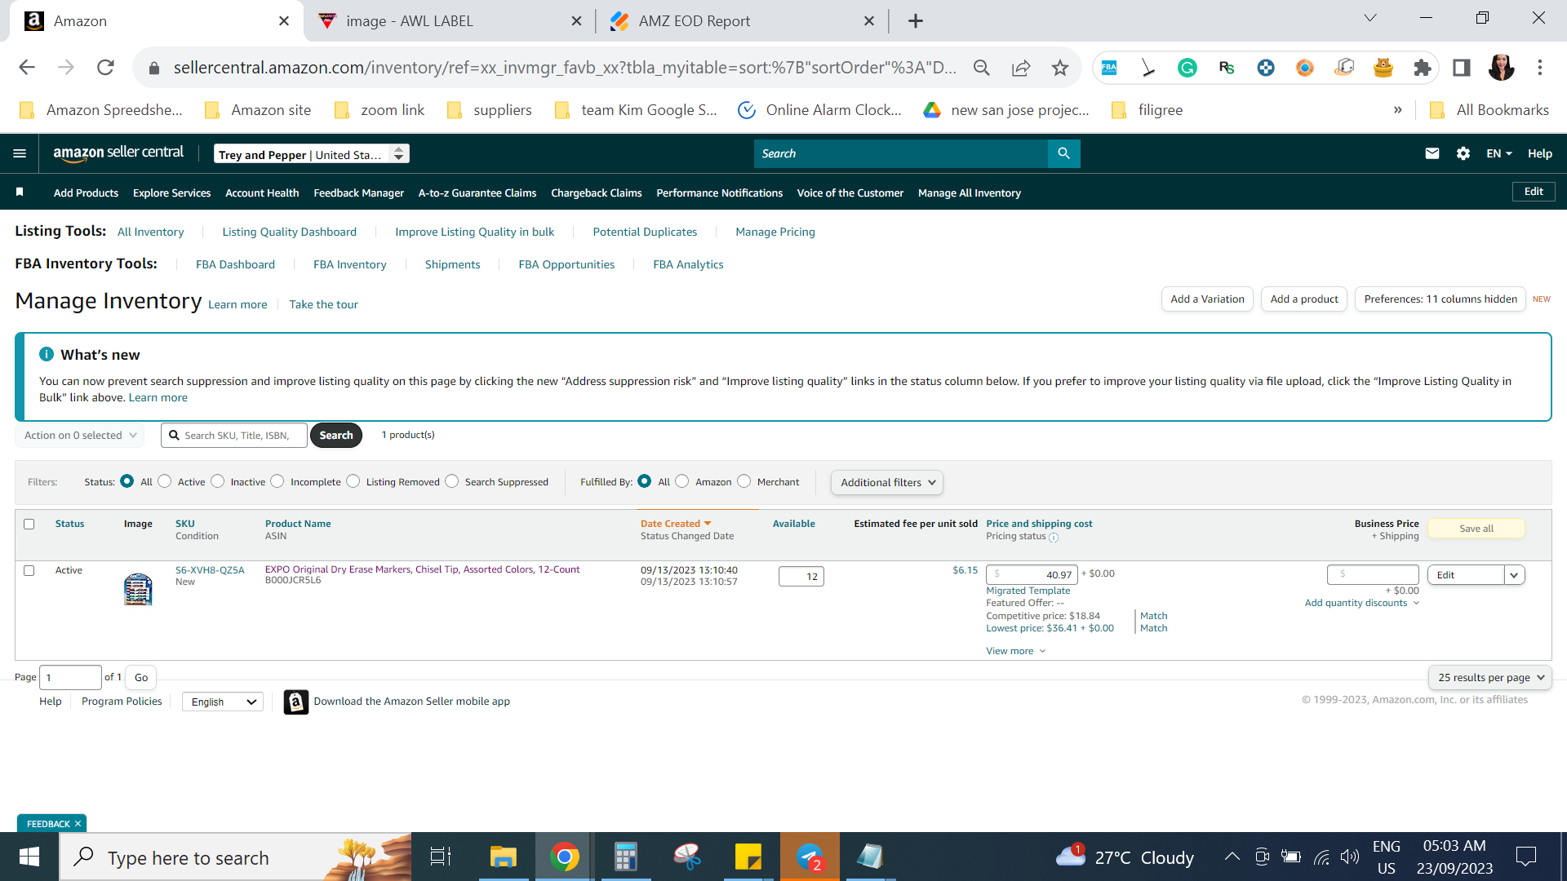Click the available quantity field showing 12
The width and height of the screenshot is (1567, 881).
[801, 576]
